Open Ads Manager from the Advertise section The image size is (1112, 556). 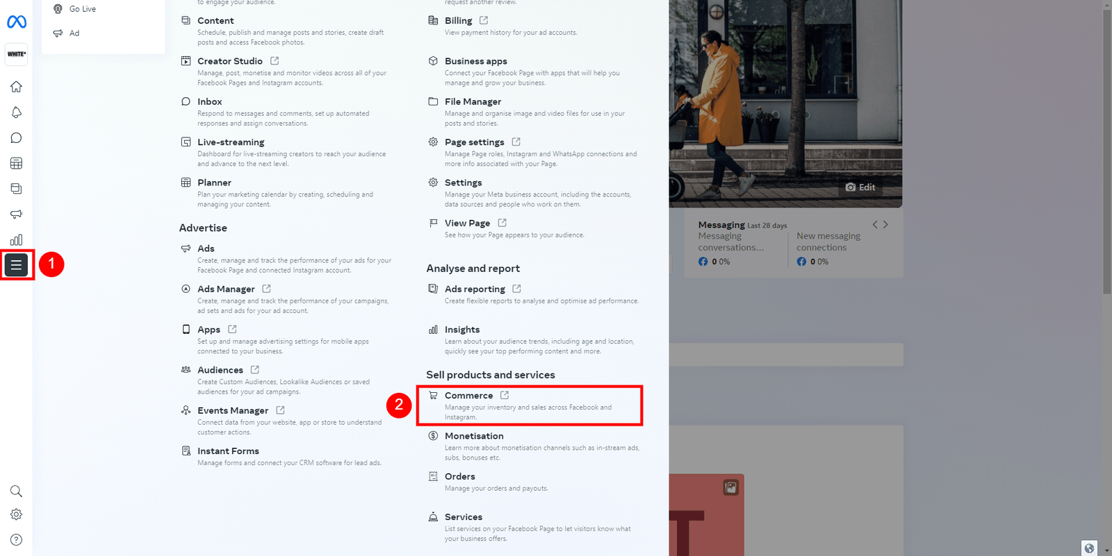[226, 289]
